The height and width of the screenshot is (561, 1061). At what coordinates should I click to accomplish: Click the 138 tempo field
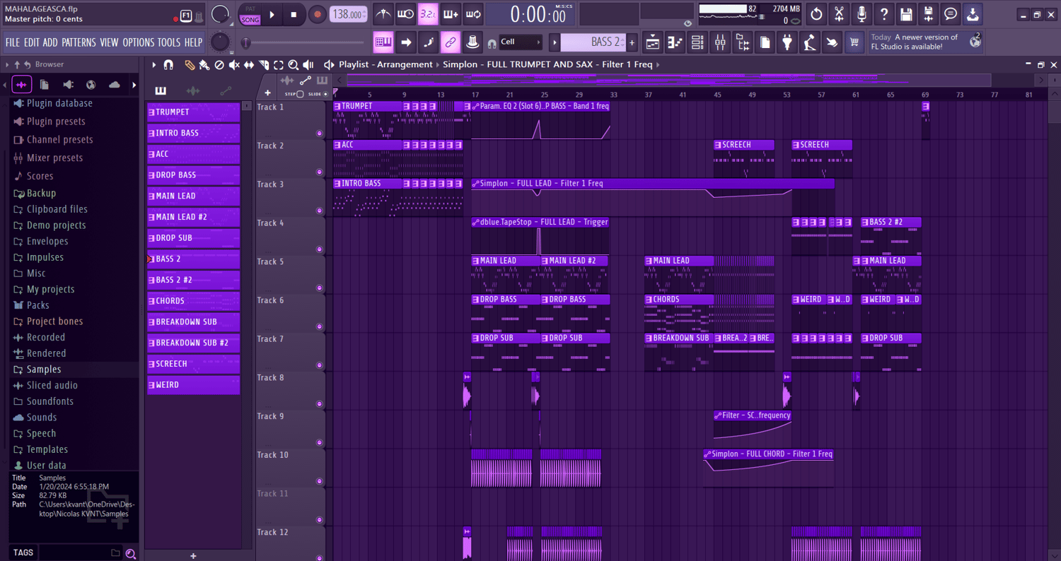click(349, 14)
